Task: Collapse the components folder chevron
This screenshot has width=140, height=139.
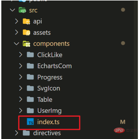Action: 17,44
